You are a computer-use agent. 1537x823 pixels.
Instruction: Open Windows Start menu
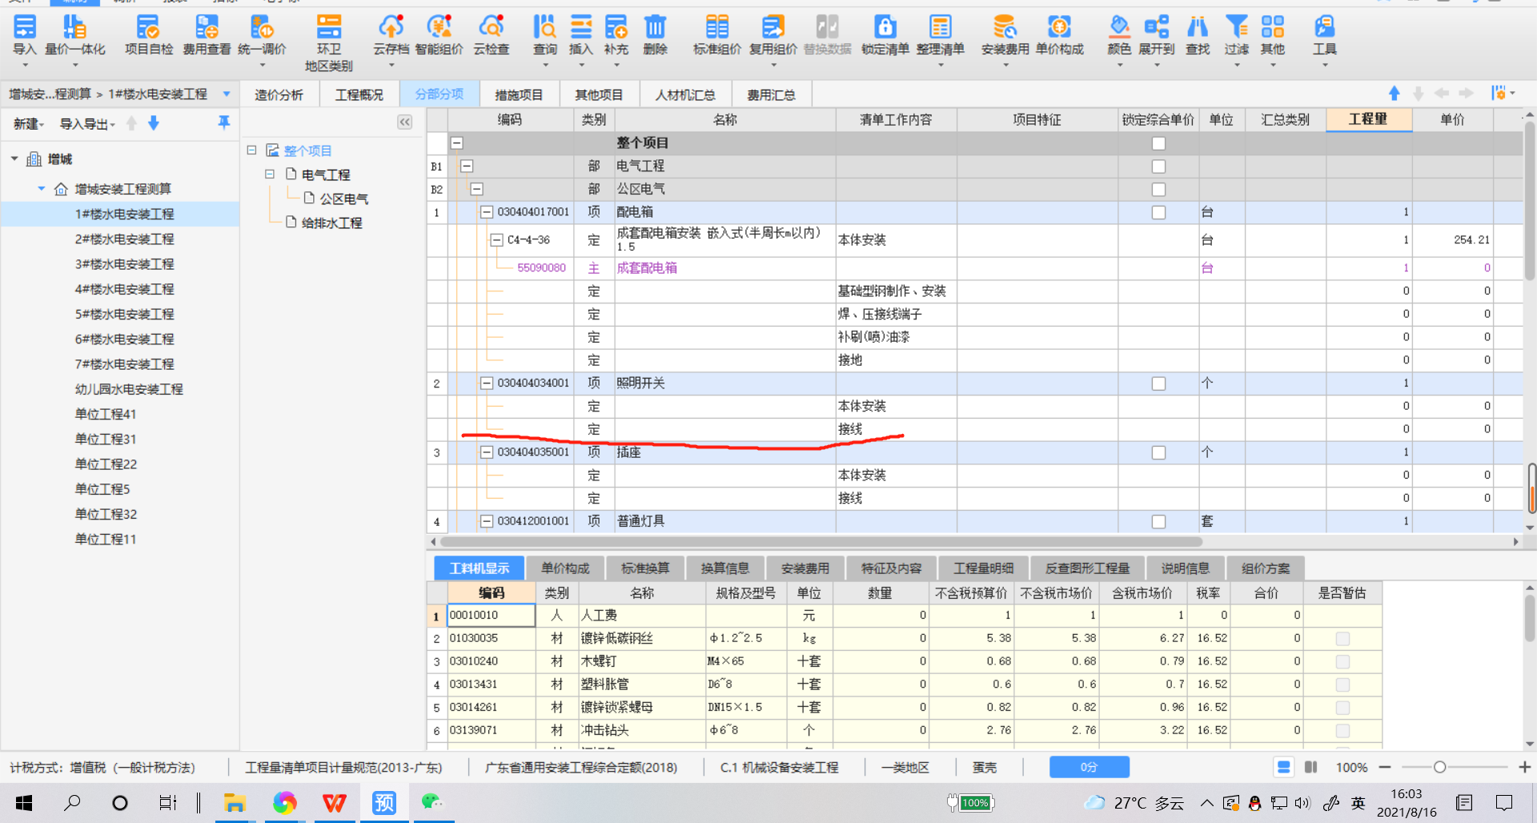coord(24,803)
